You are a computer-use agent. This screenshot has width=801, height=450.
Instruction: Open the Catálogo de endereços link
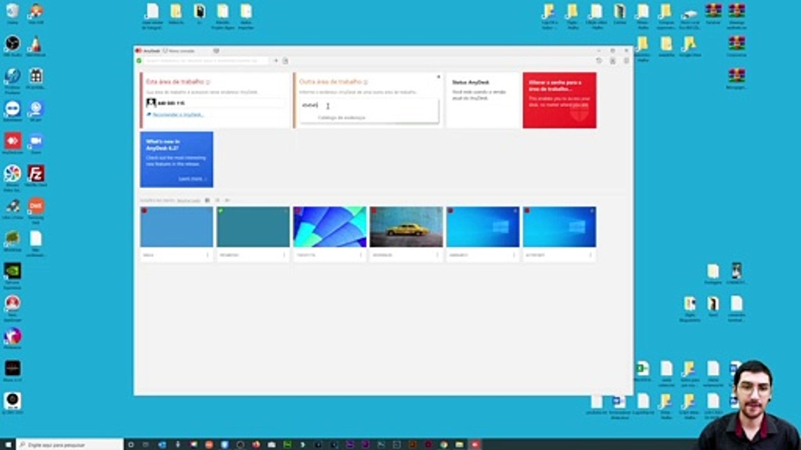pos(342,117)
